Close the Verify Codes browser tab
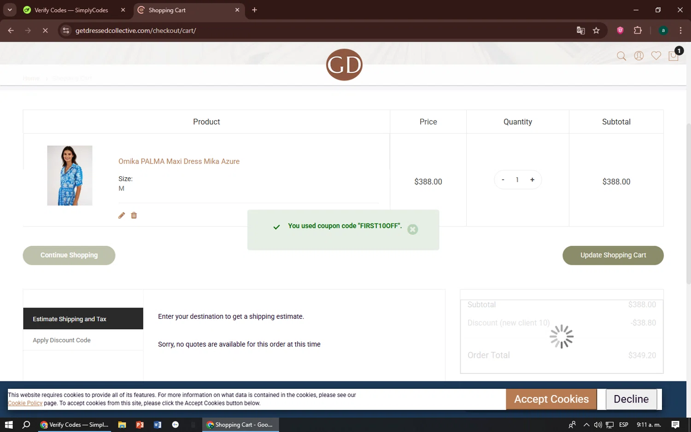This screenshot has height=432, width=691. (123, 10)
